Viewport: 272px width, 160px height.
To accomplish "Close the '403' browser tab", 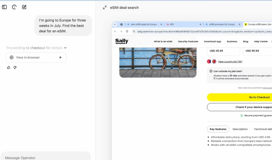I will click(x=200, y=24).
